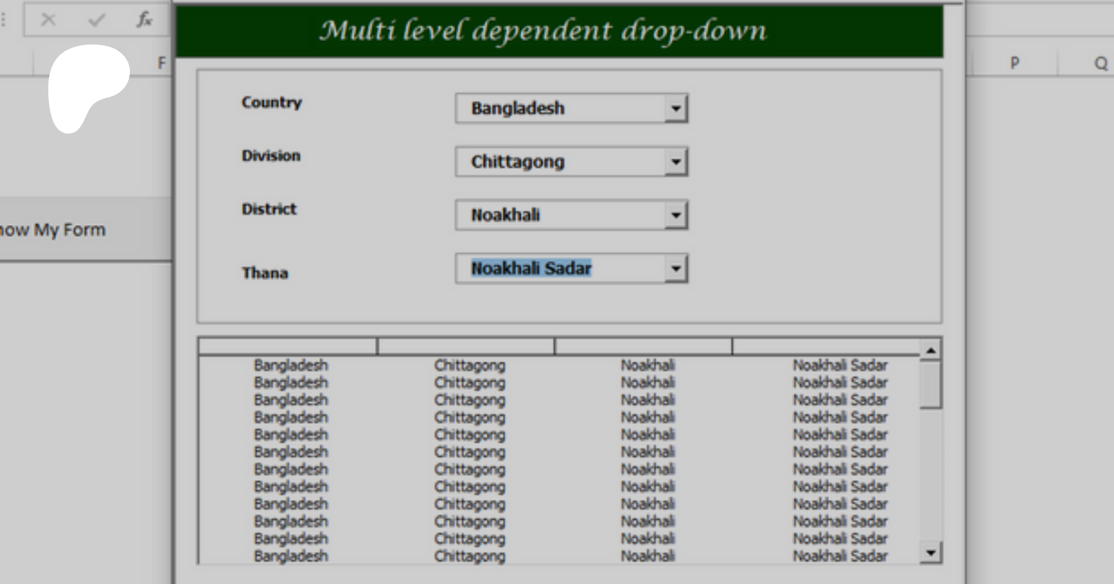Click the District field showing Noakhali
The width and height of the screenshot is (1114, 584).
click(560, 215)
